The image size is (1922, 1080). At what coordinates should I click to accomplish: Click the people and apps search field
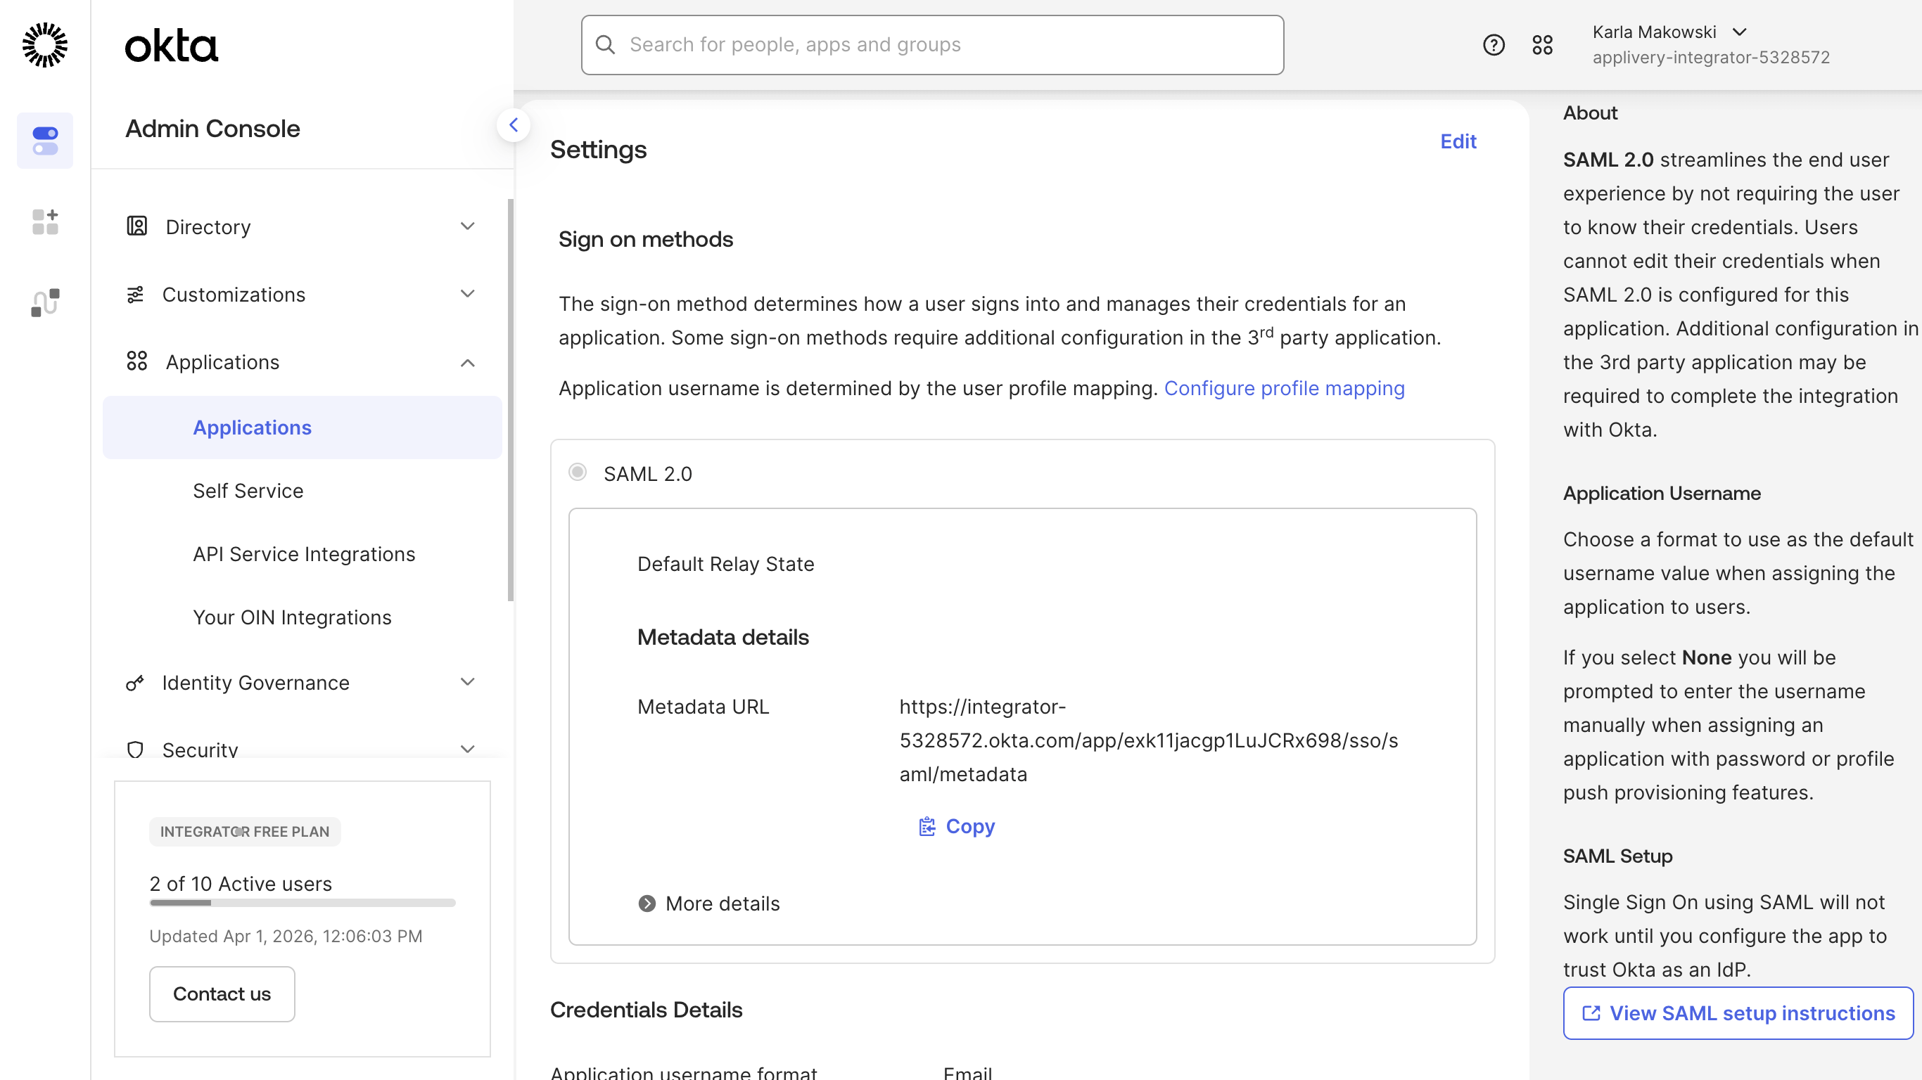931,45
